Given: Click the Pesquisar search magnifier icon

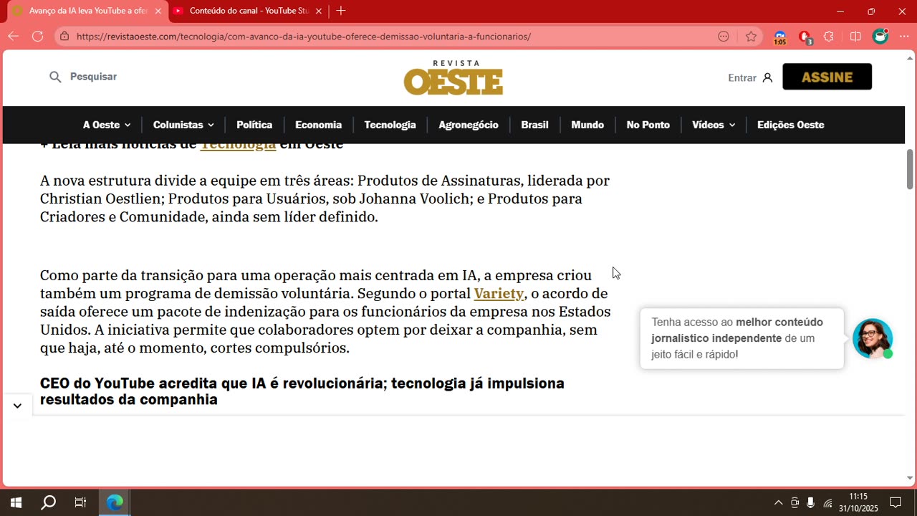Looking at the screenshot, I should 55,77.
